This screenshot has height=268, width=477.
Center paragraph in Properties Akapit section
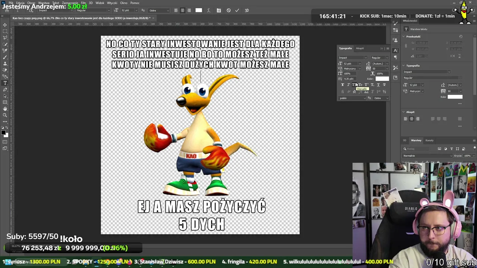tap(411, 119)
